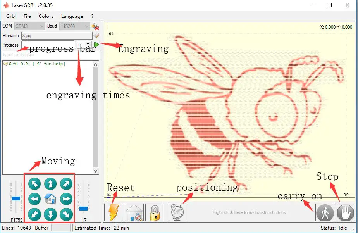This screenshot has height=233, width=358.
Task: Open the Grbl menu
Action: pyautogui.click(x=11, y=16)
